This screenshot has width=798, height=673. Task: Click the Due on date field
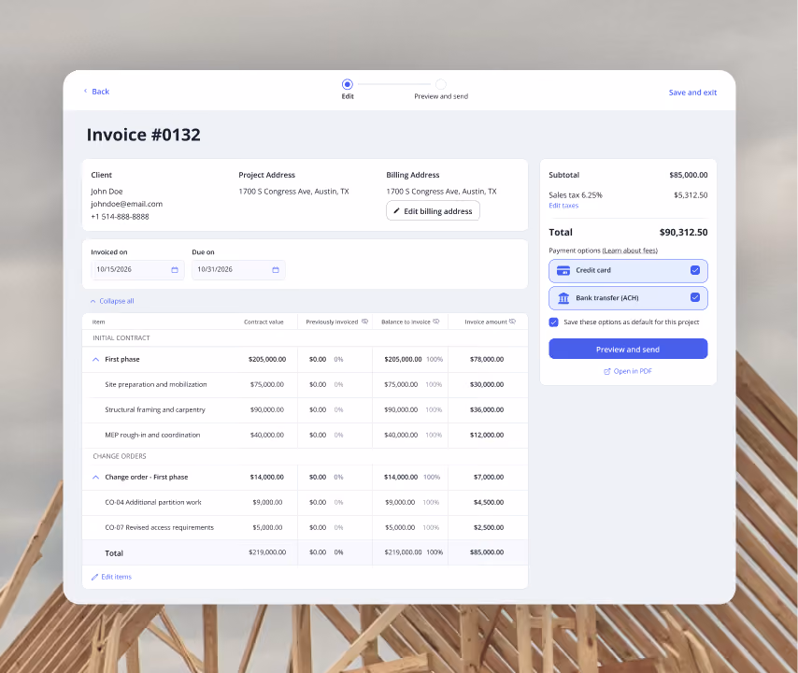[x=238, y=270]
